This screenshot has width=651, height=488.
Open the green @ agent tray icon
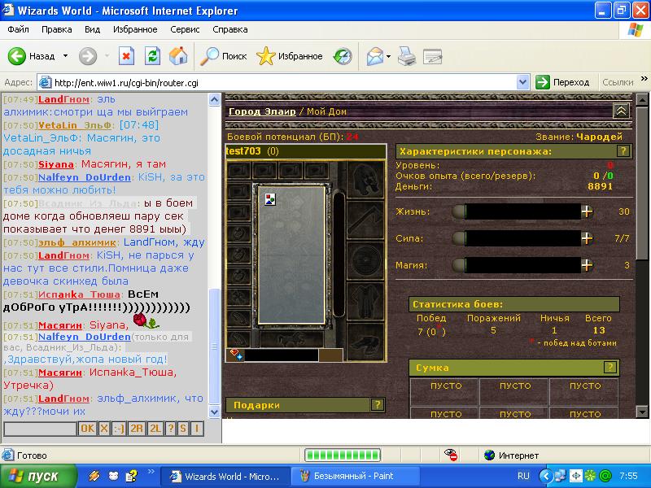pyautogui.click(x=605, y=476)
